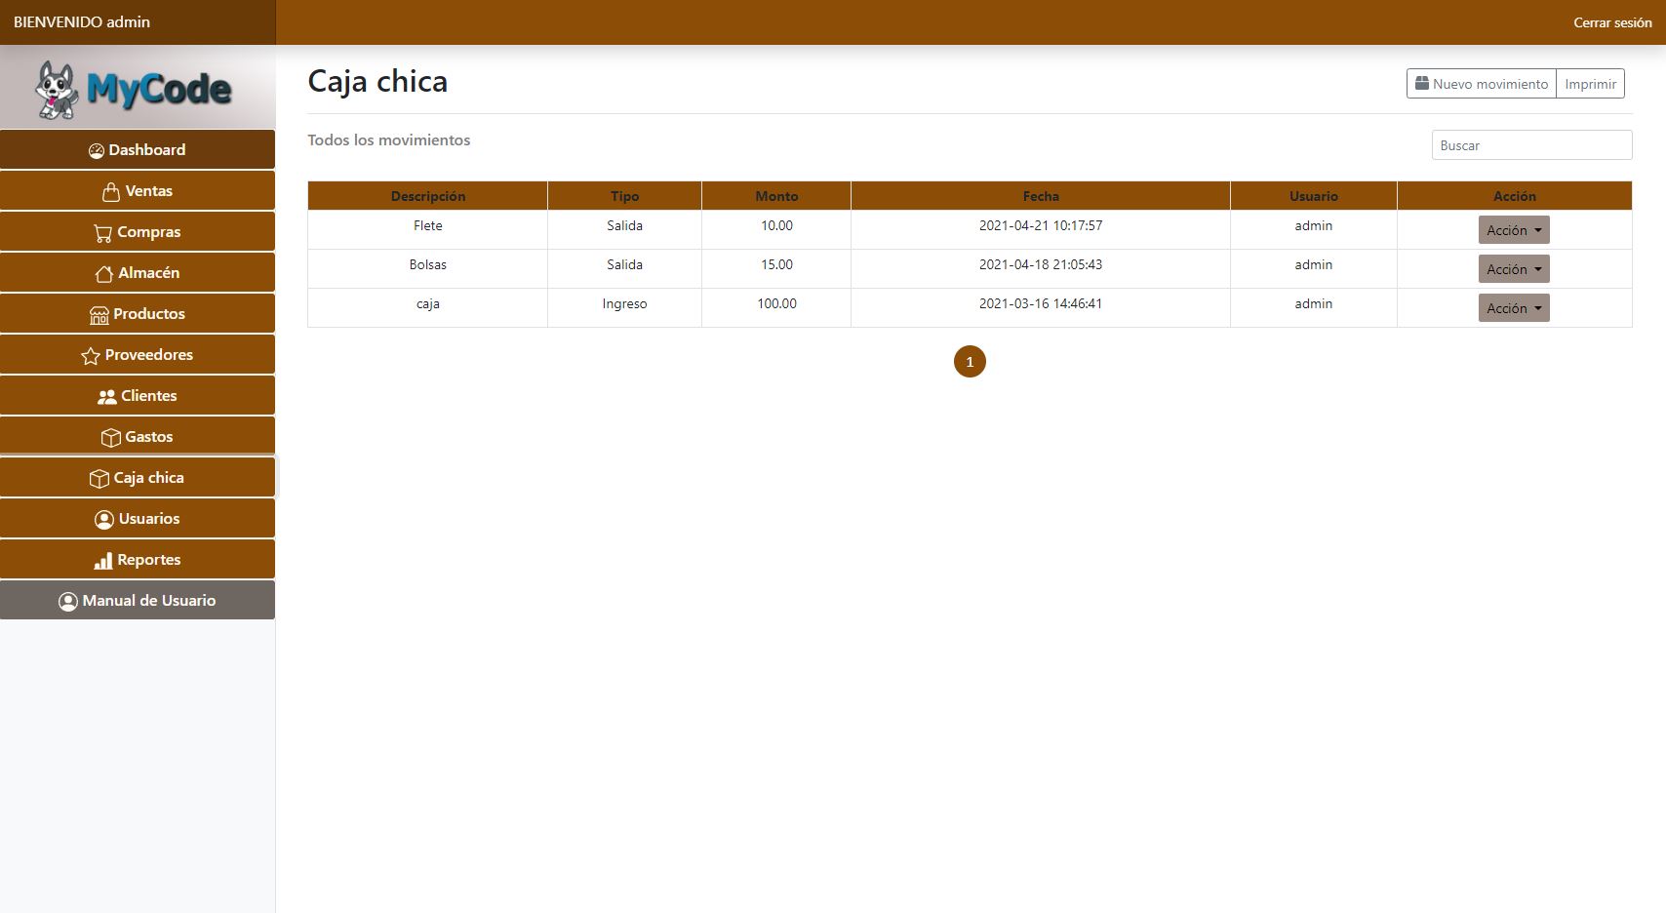Click the Cerrar sesión link

[x=1611, y=22]
